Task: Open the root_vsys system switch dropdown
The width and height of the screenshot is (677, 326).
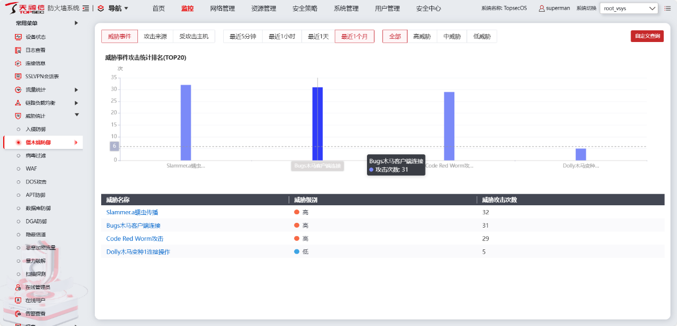Action: click(629, 9)
